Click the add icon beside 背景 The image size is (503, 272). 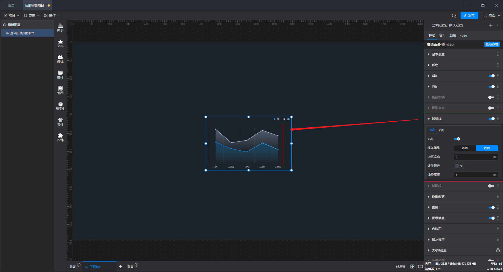[136, 265]
